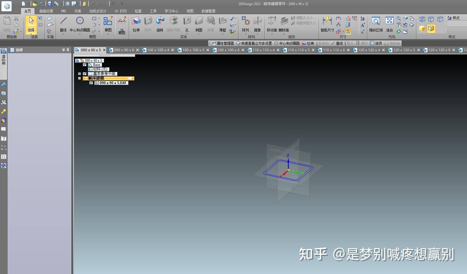Switch to the 曲面处理 ribbon tab
Screen dimensions: 467x274
46,11
